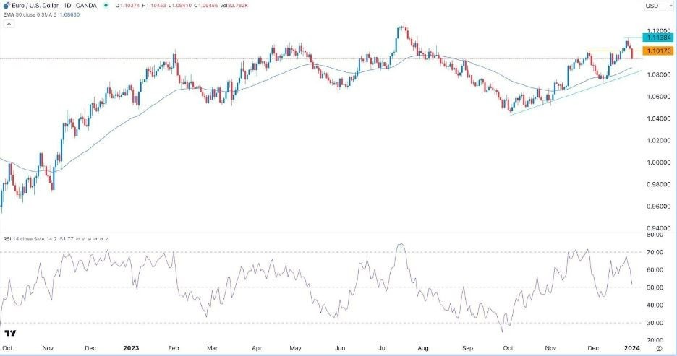The image size is (677, 356).
Task: Open the USD currency dropdown
Action: point(658,6)
